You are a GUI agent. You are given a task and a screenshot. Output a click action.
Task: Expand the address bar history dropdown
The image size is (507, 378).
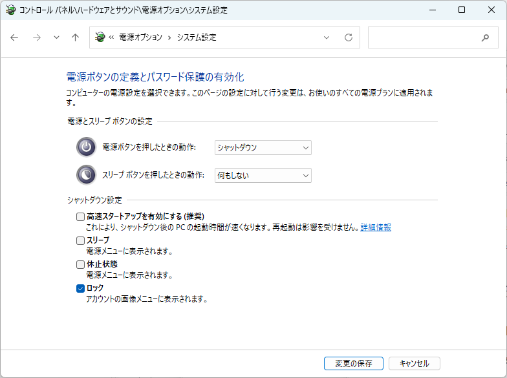327,37
